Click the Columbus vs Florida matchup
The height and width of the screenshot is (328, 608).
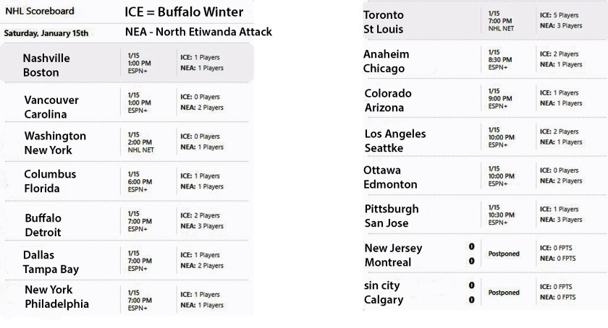pos(127,181)
